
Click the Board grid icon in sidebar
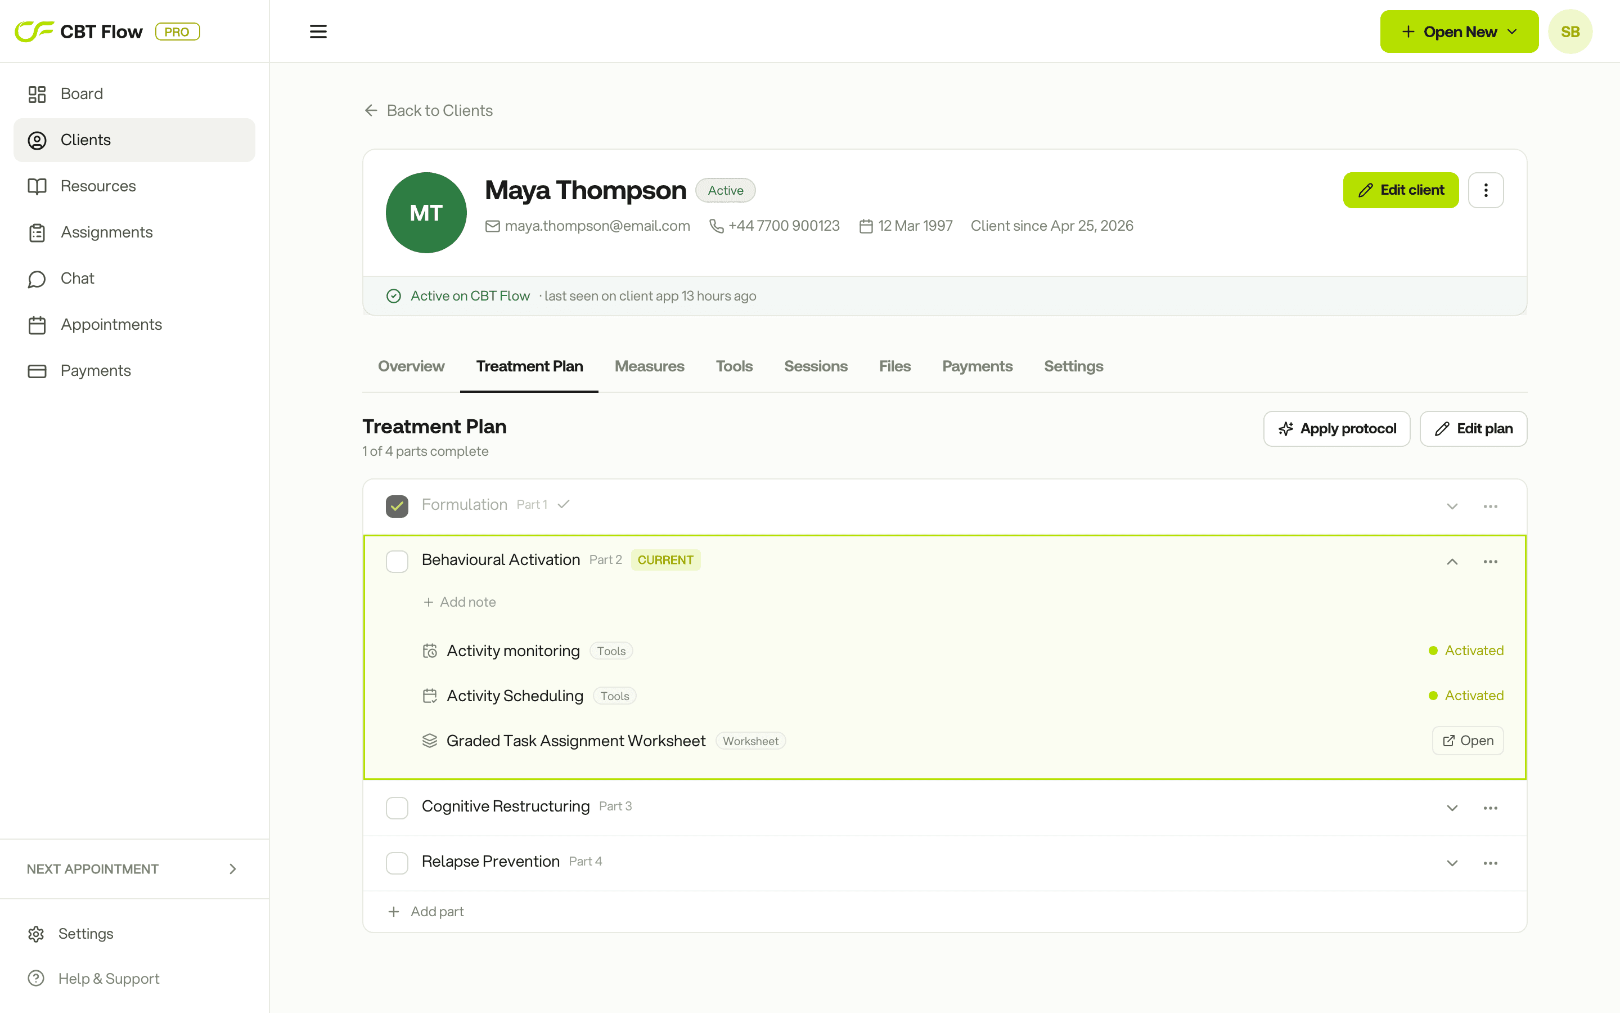(37, 94)
